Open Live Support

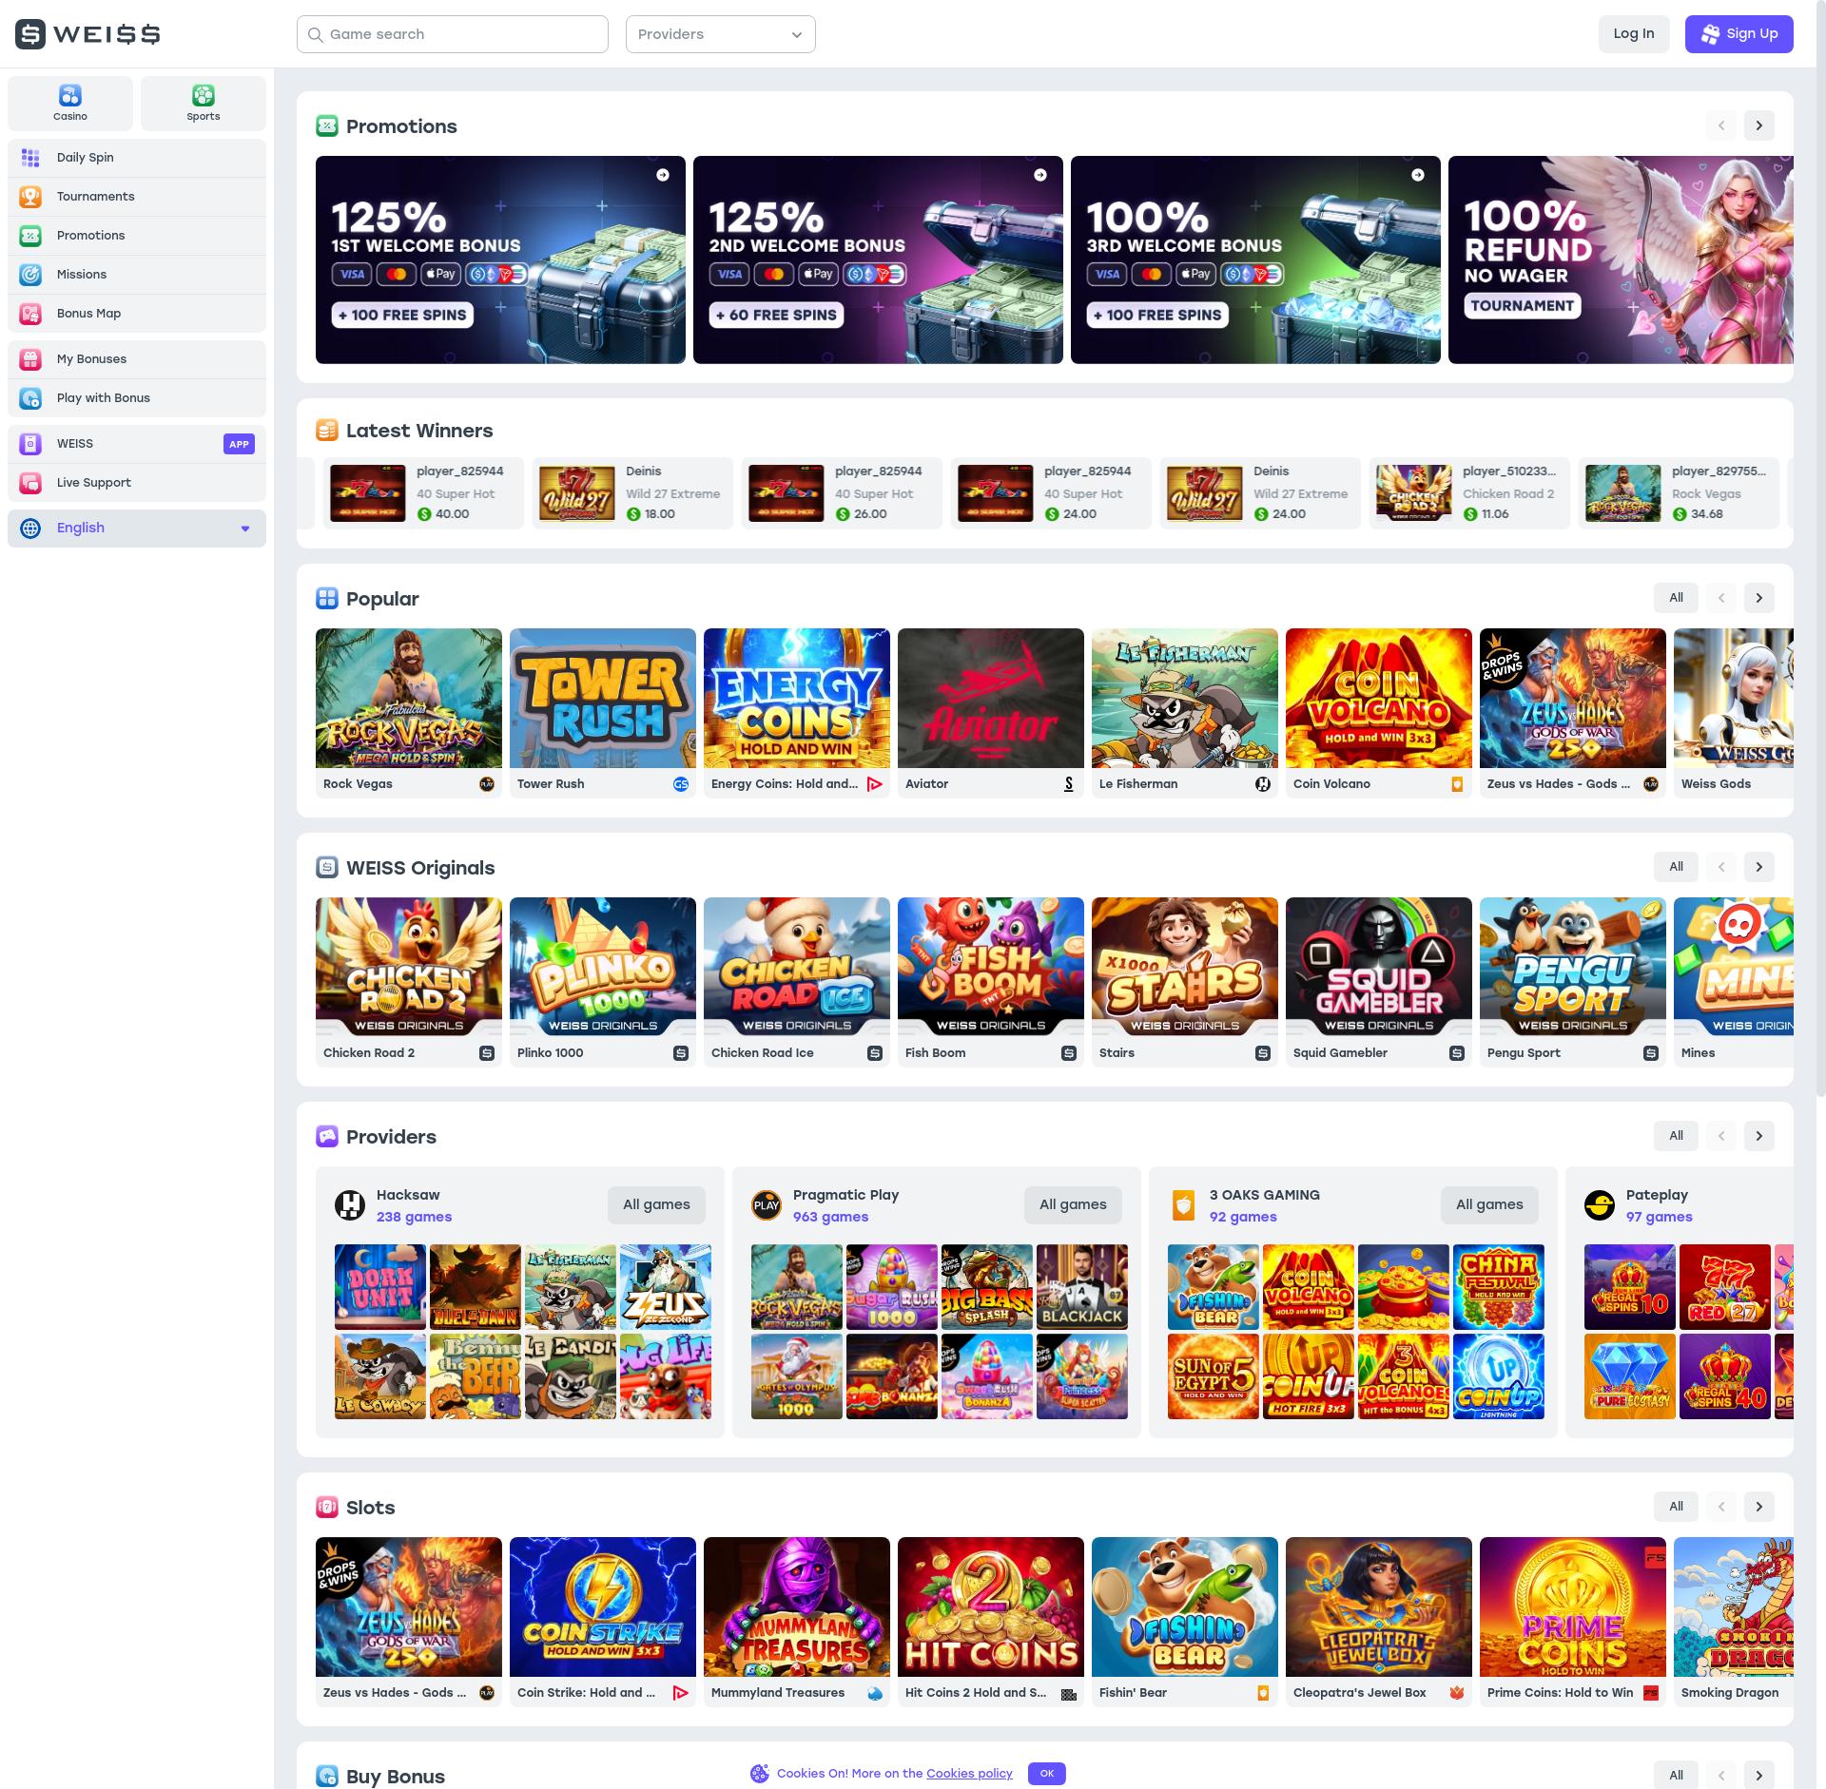click(x=30, y=482)
